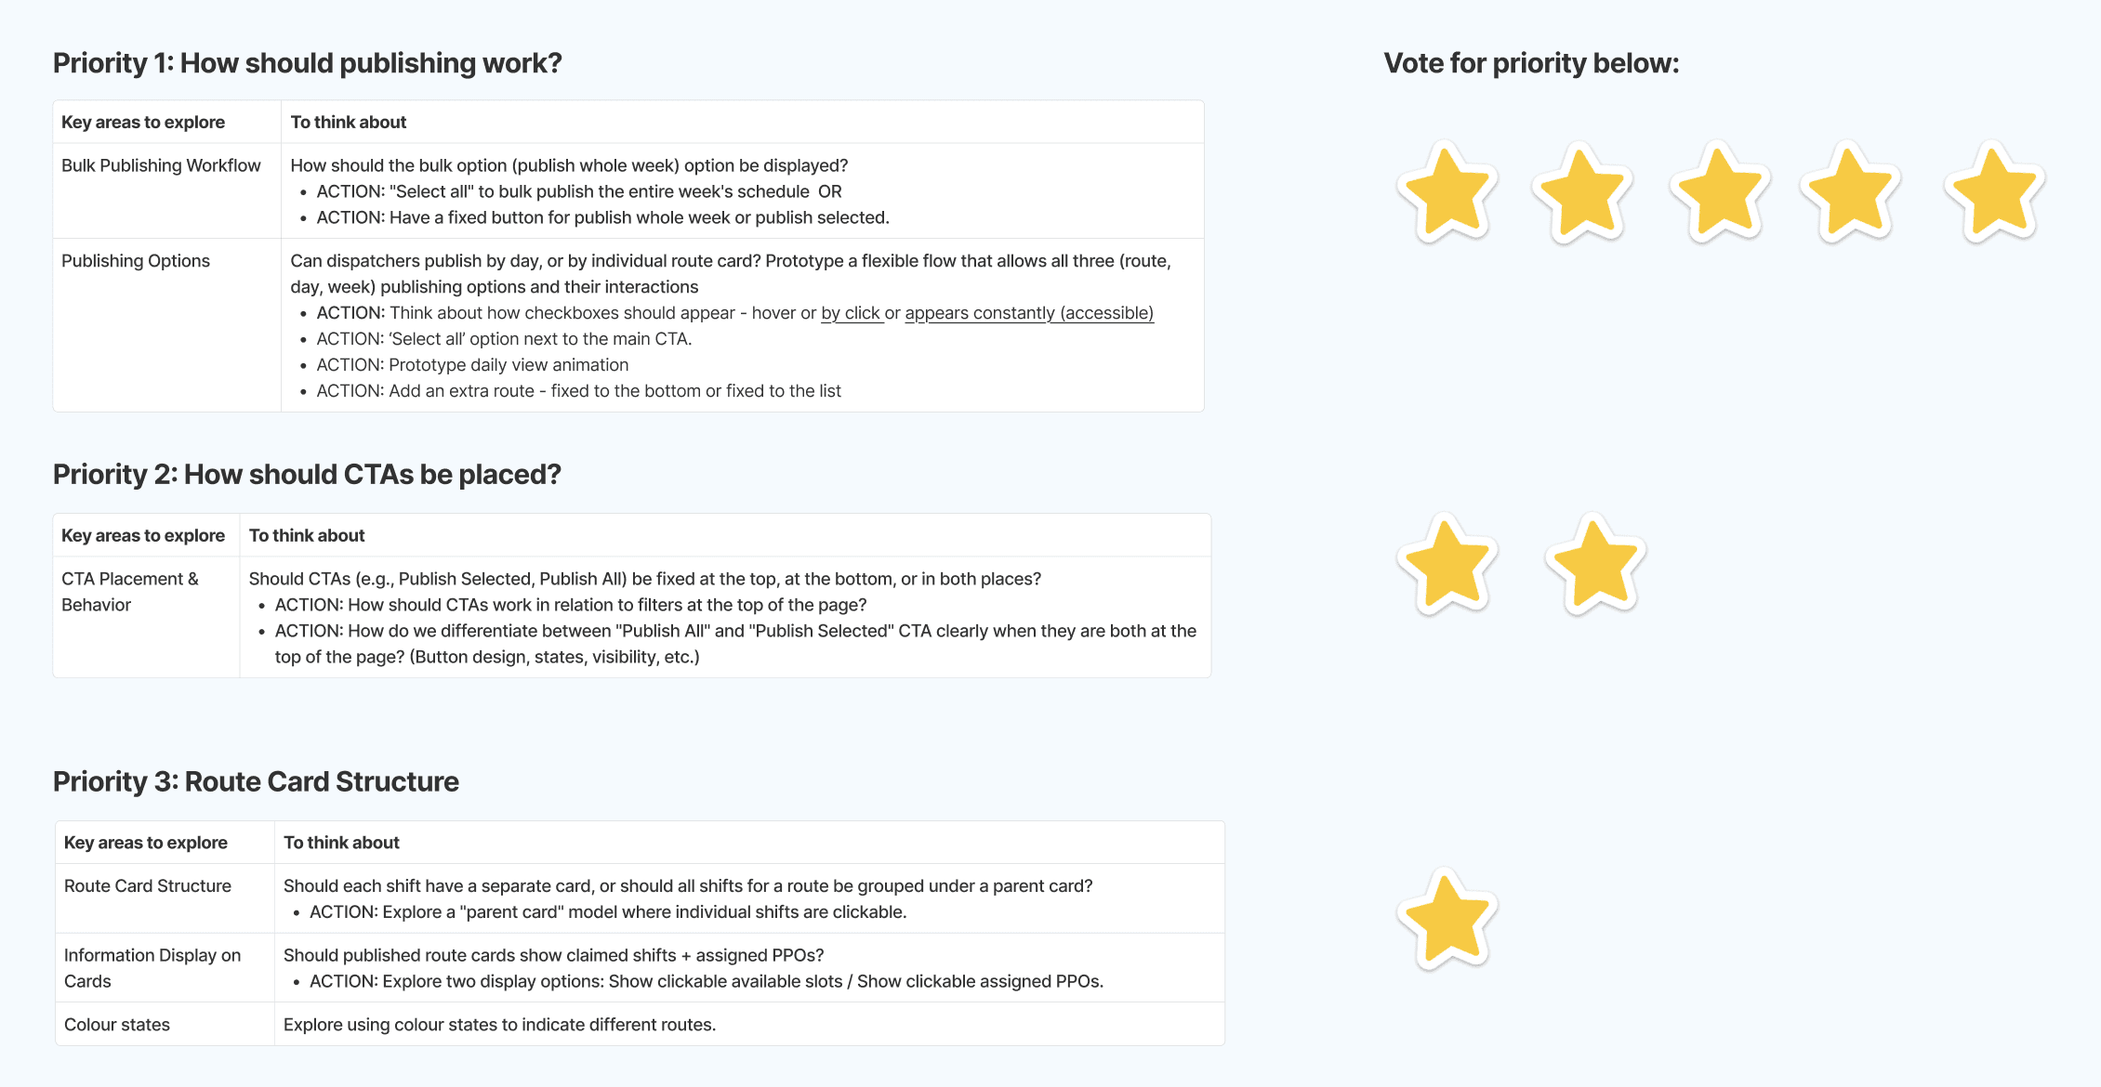This screenshot has width=2101, height=1087.
Task: Click the second star in the Priority 1 row
Action: point(1583,192)
